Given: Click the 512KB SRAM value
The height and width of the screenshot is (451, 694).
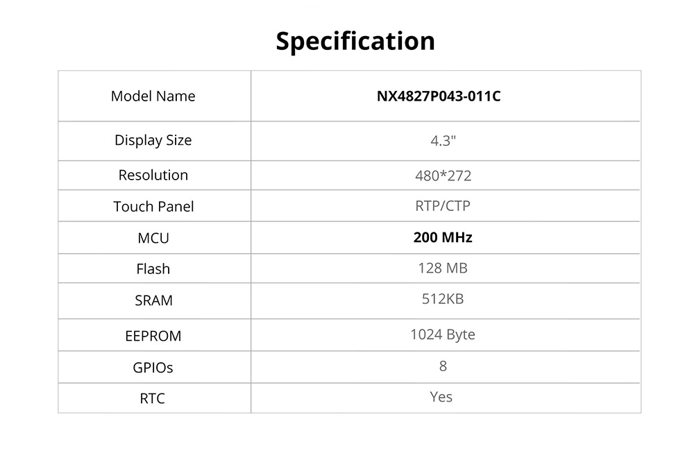Looking at the screenshot, I should pyautogui.click(x=443, y=299).
